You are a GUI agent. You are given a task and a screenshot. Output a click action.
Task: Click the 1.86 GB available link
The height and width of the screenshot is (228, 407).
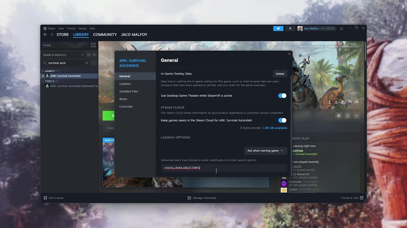275,128
